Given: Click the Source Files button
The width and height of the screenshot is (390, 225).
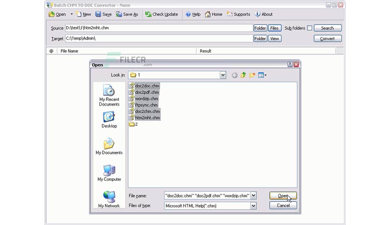Looking at the screenshot, I should tap(275, 28).
